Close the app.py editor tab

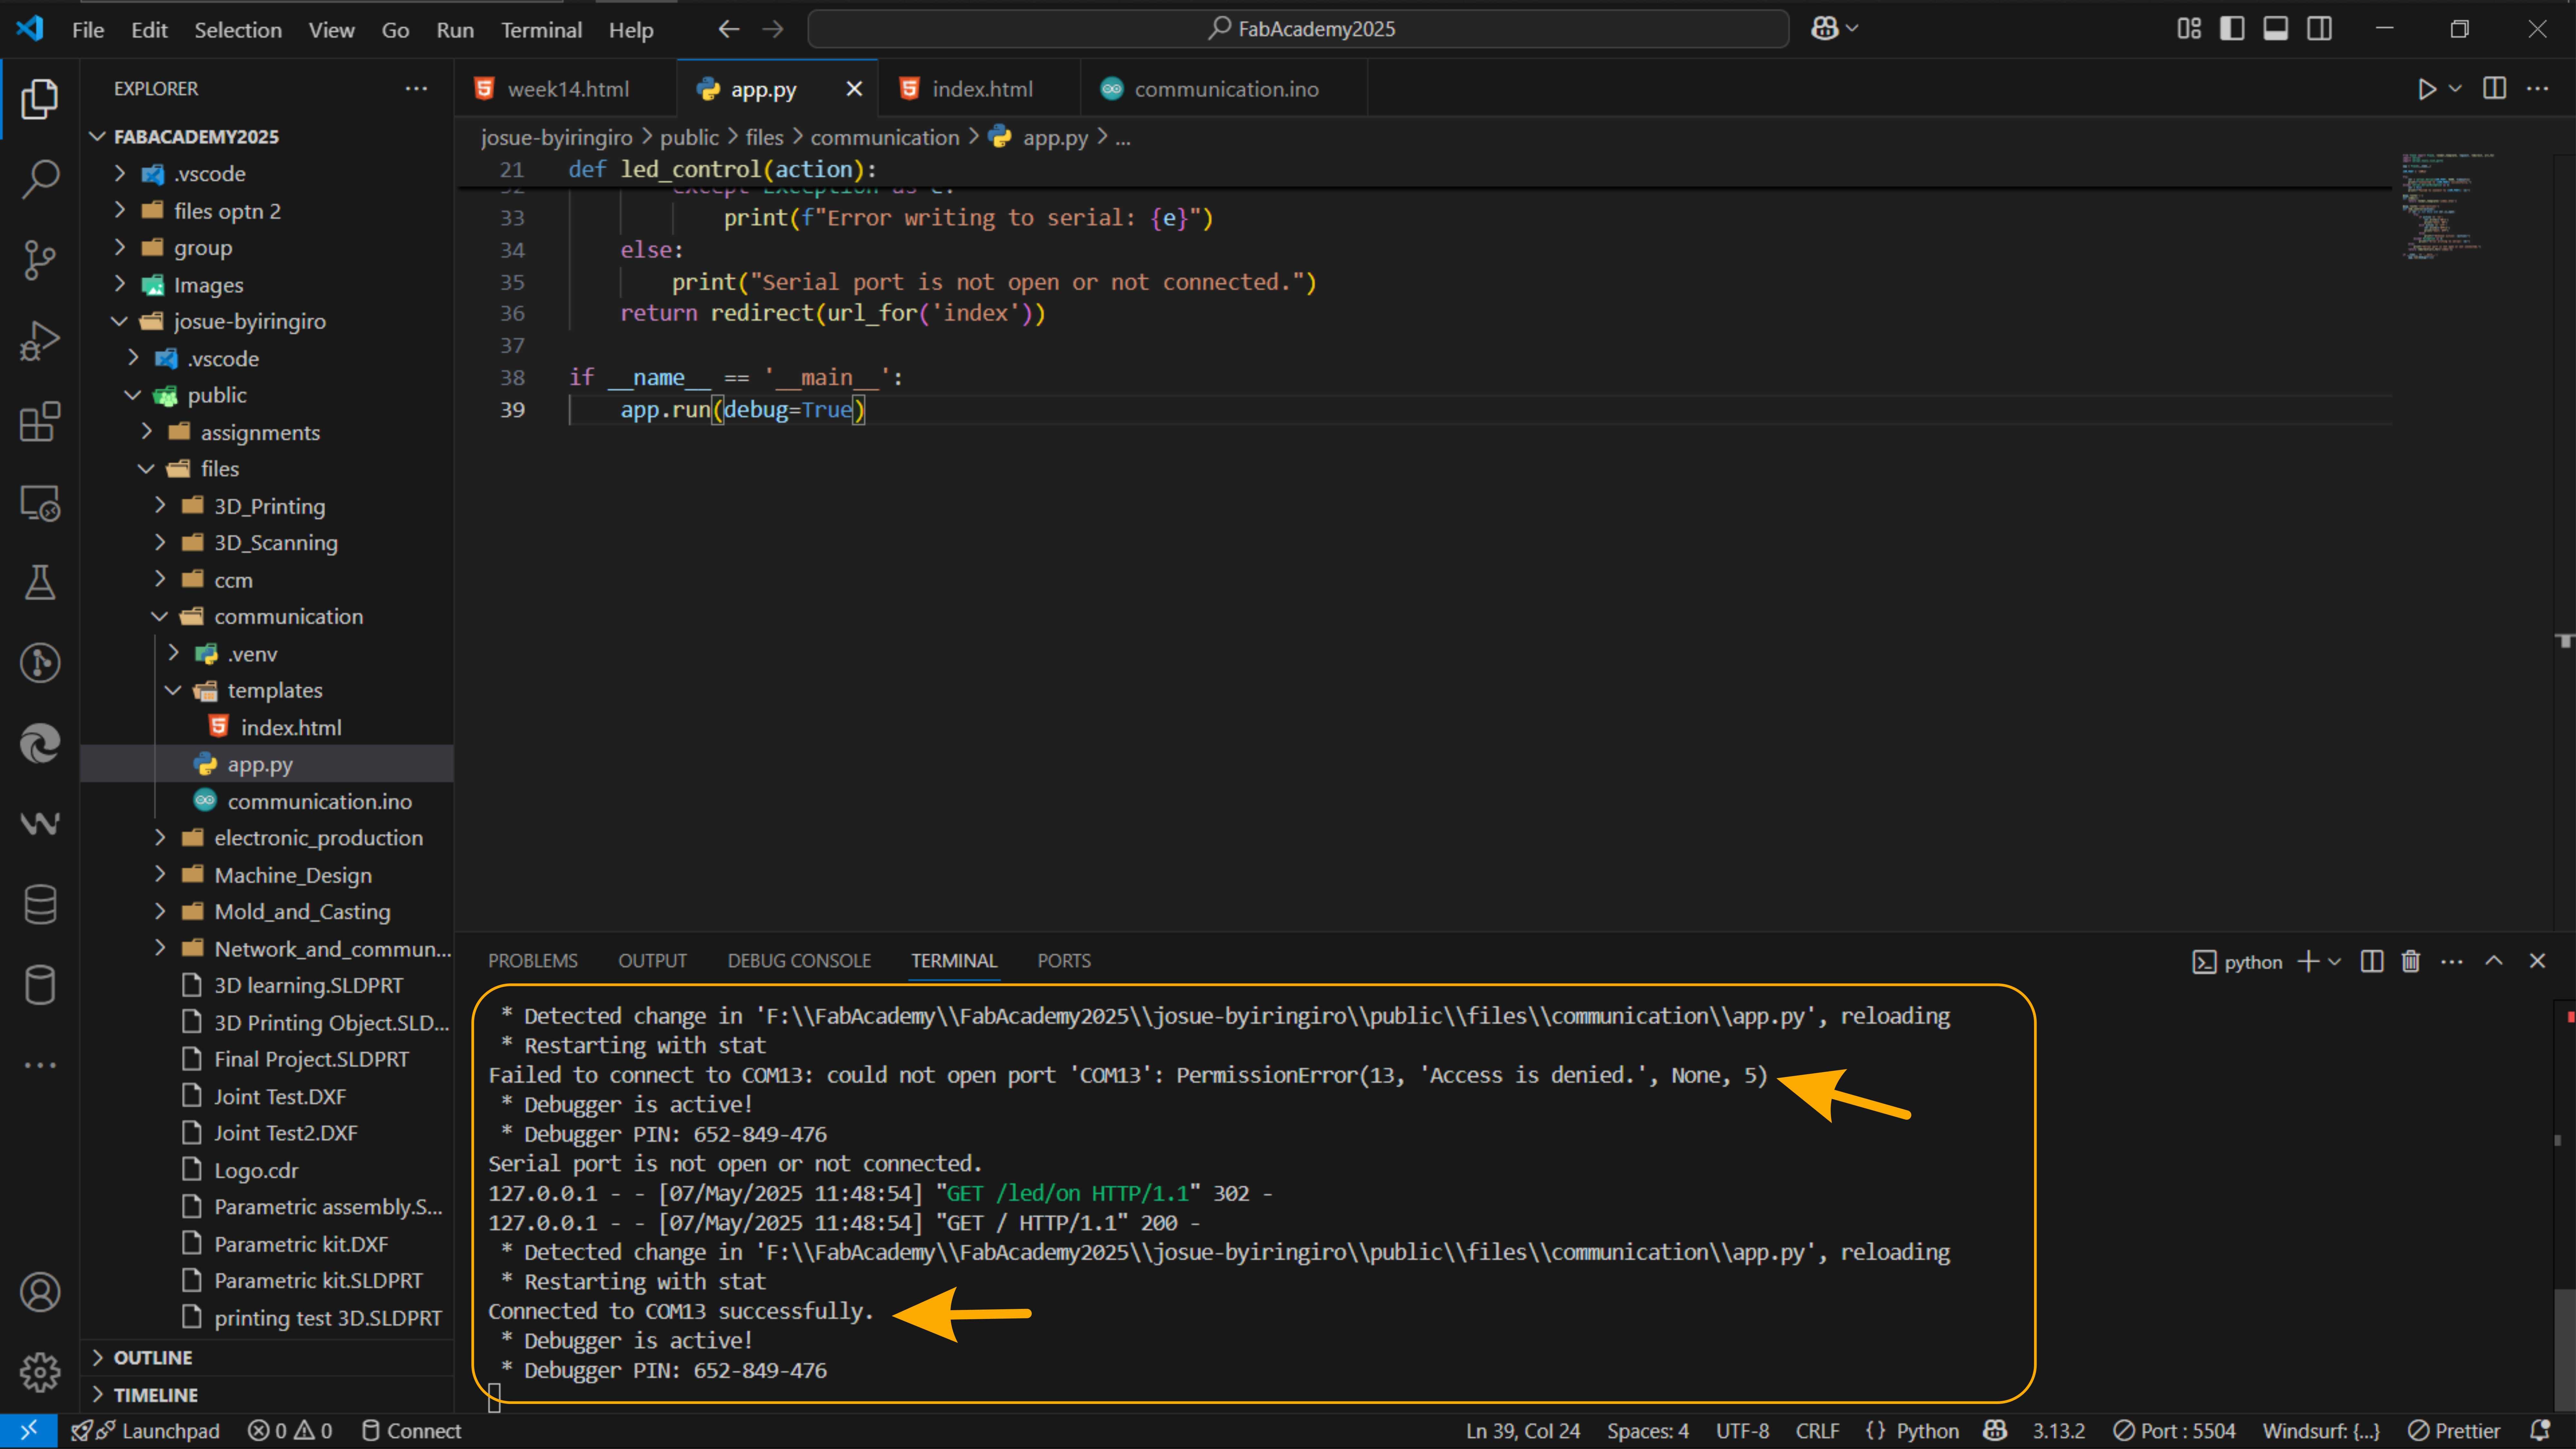(854, 89)
